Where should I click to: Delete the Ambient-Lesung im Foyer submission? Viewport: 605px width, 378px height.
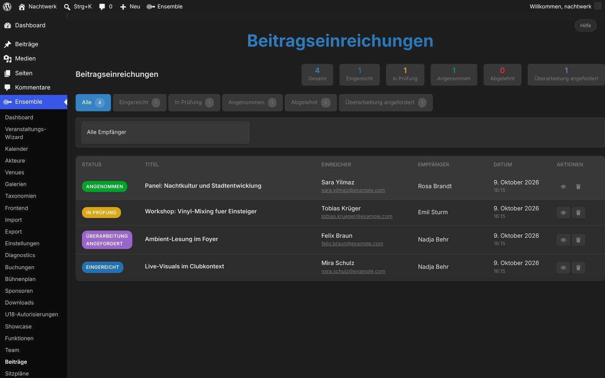click(x=578, y=240)
